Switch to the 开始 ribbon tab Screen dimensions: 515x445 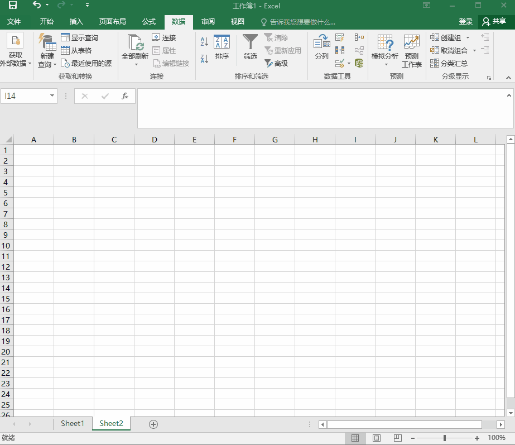47,22
